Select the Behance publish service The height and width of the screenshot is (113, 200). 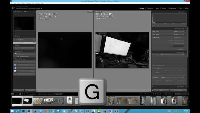pos(24,65)
